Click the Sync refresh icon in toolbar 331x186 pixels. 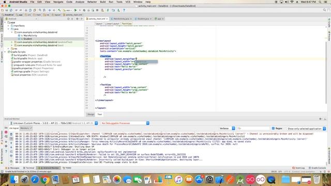(11, 10)
